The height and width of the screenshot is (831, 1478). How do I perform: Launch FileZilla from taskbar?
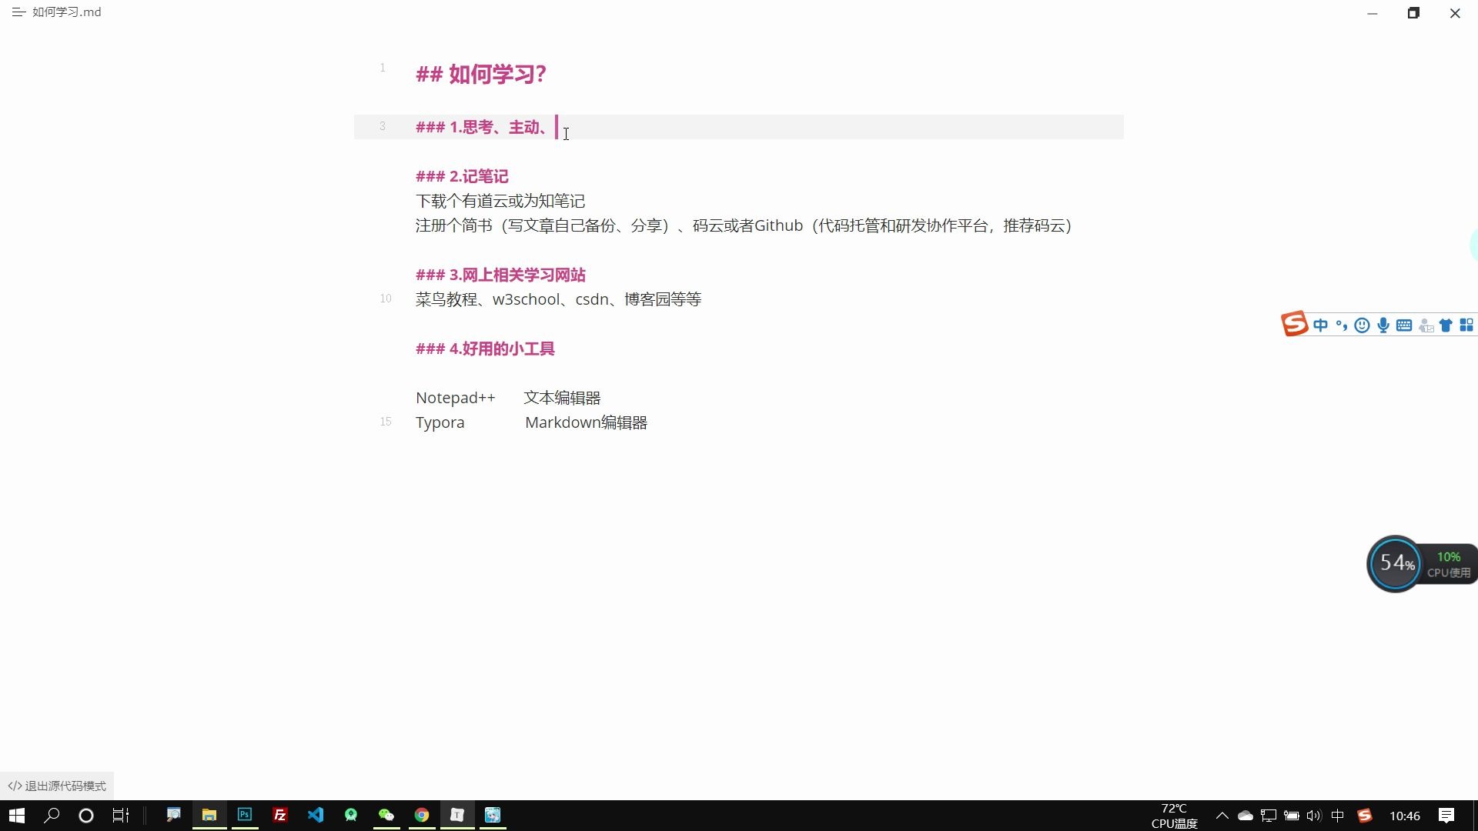280,815
